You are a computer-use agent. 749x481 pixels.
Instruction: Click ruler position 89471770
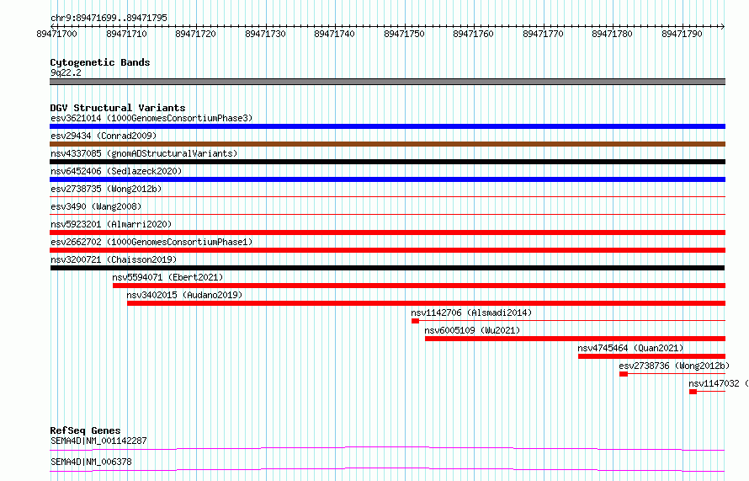click(x=544, y=34)
